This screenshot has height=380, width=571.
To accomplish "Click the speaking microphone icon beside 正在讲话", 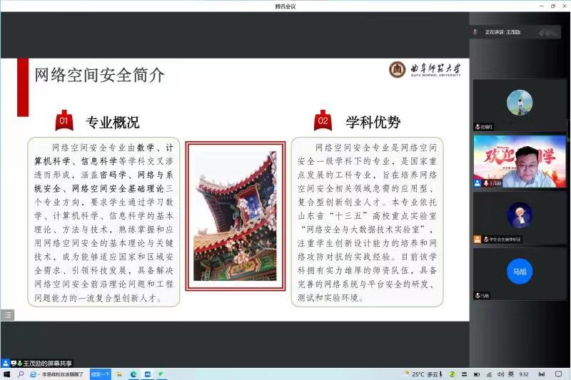I will pyautogui.click(x=476, y=32).
